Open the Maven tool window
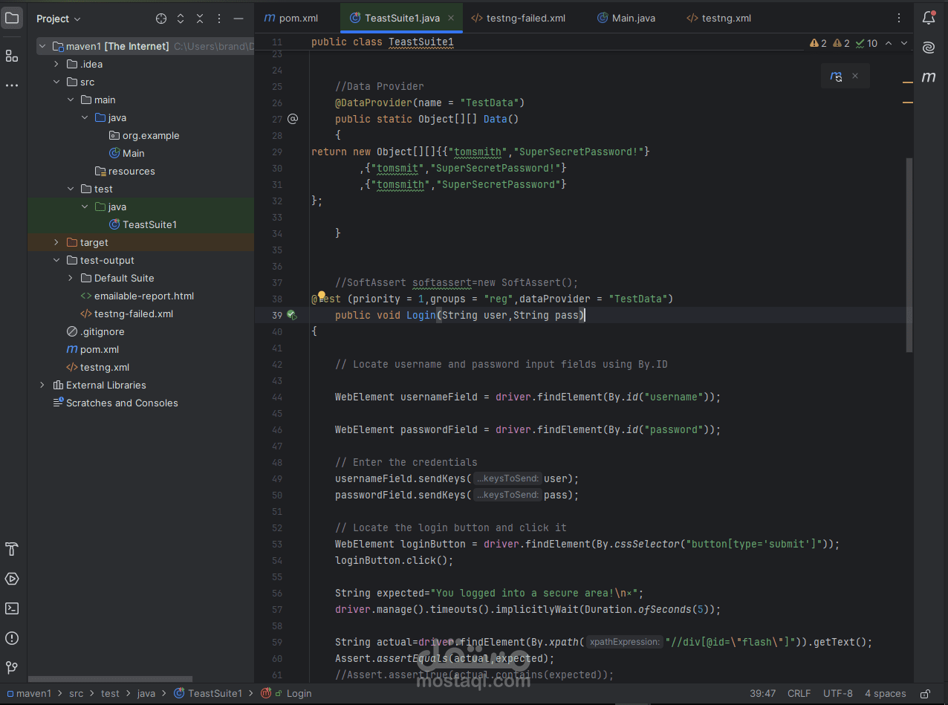 point(929,77)
